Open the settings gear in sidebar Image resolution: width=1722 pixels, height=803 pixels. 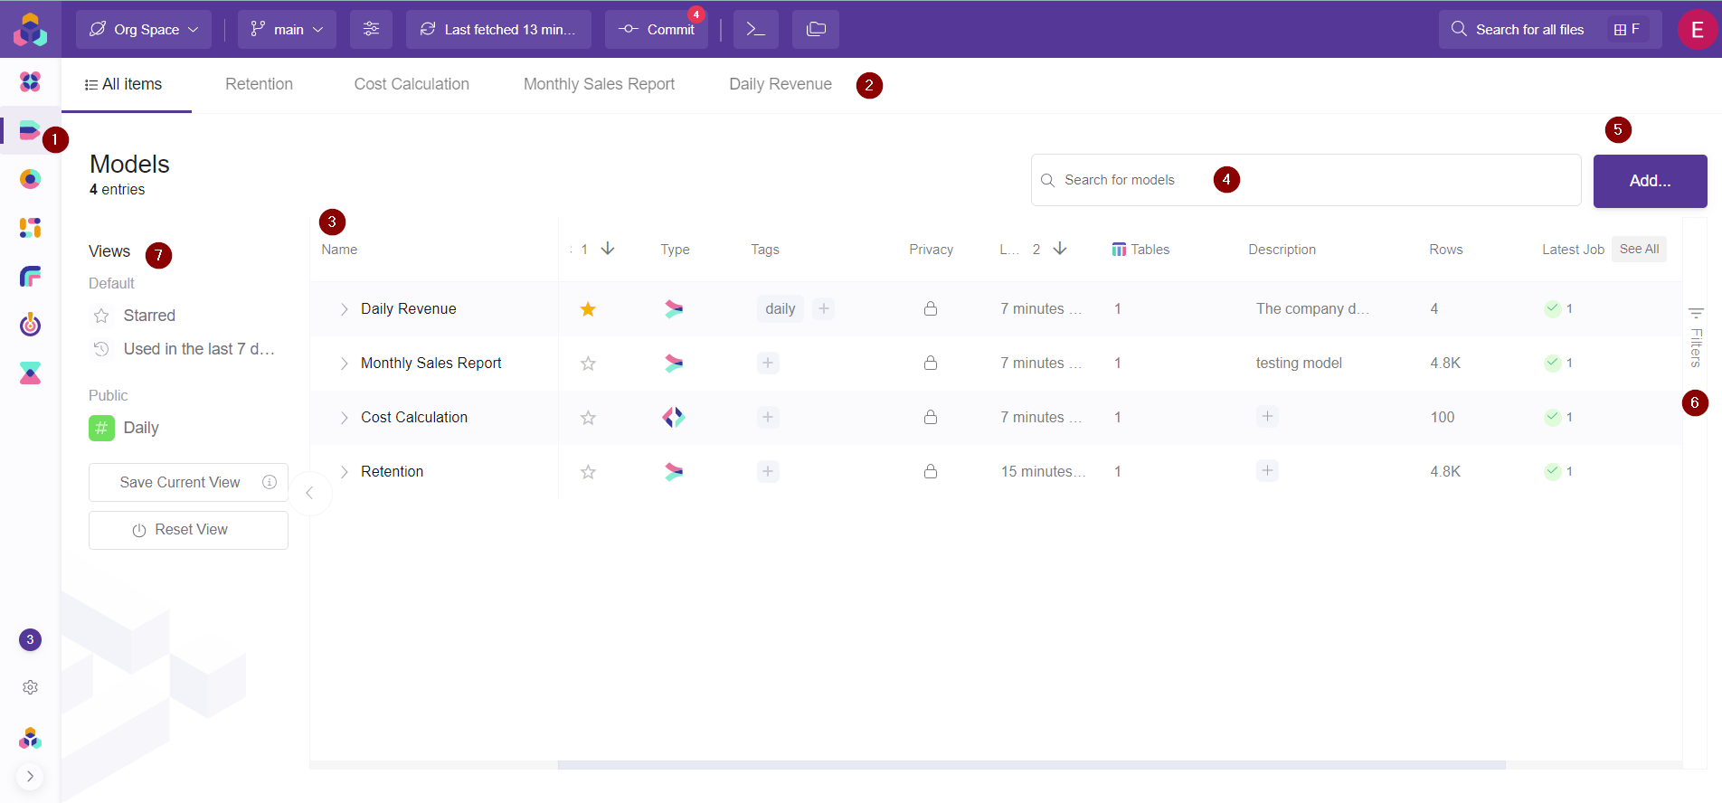click(x=30, y=687)
